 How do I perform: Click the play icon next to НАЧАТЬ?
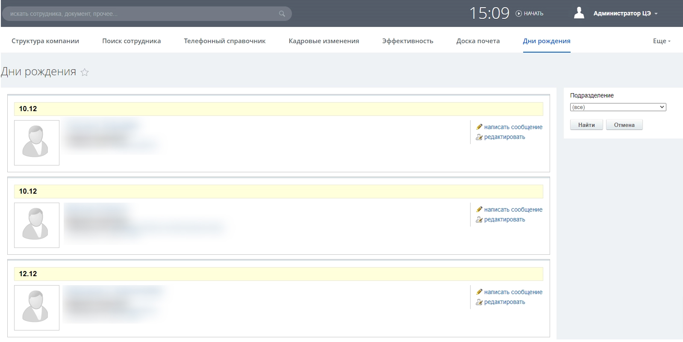(x=519, y=14)
